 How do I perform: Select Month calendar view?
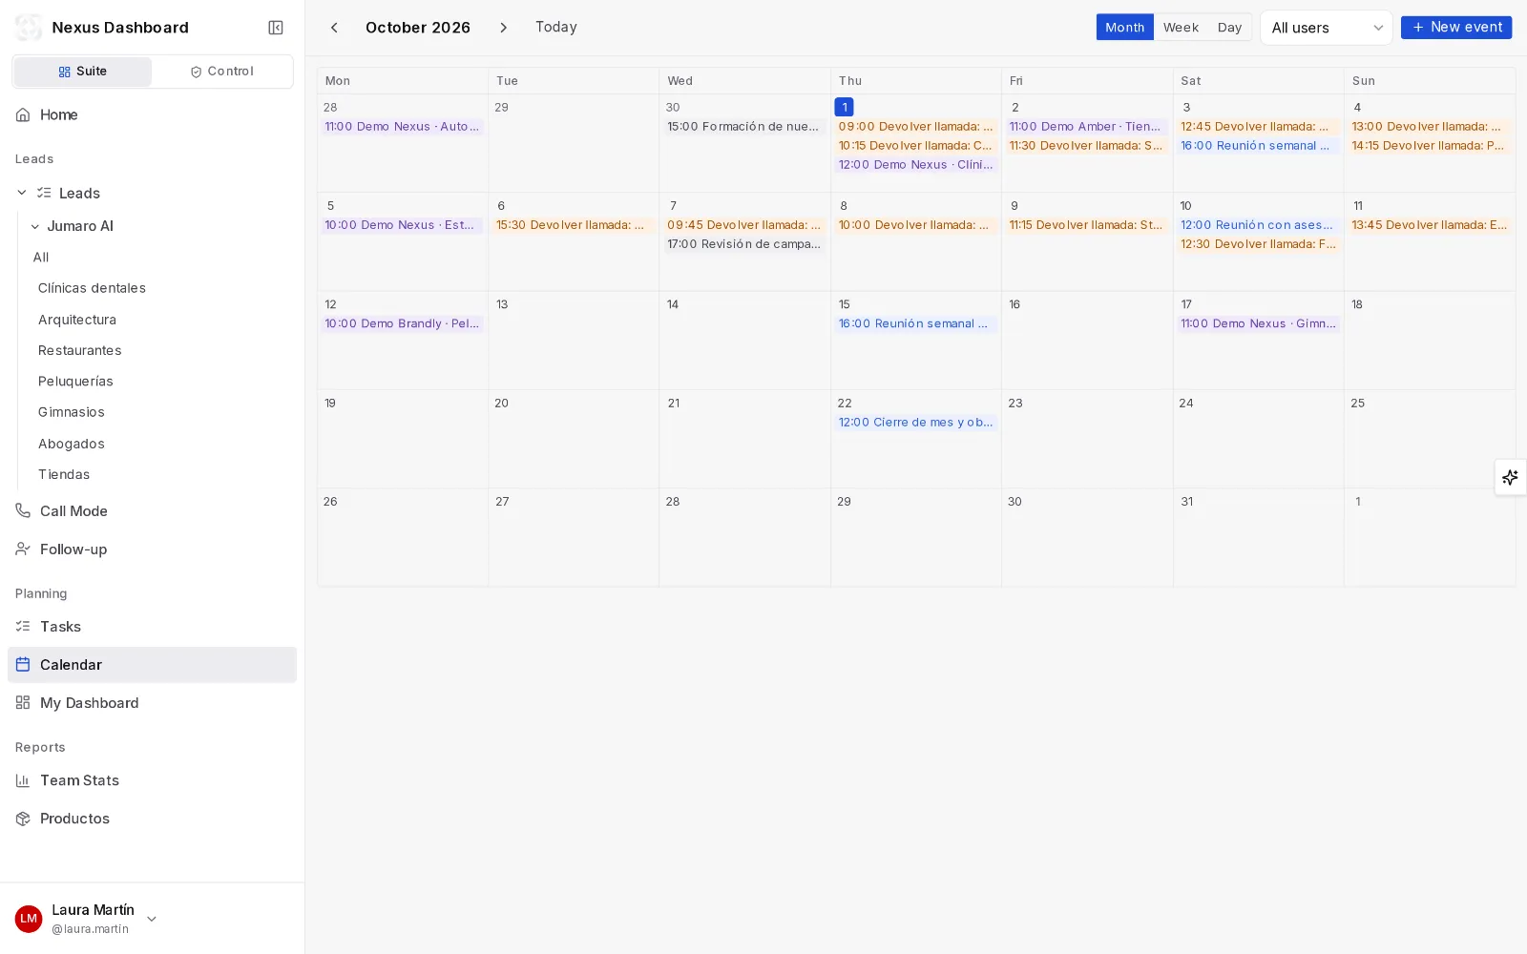[1124, 28]
